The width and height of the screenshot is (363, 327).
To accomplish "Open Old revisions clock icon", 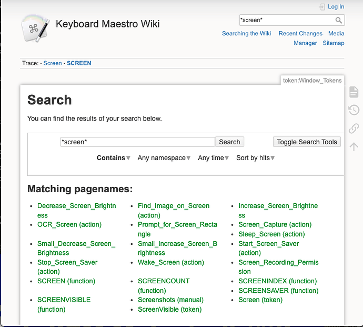I will click(354, 110).
